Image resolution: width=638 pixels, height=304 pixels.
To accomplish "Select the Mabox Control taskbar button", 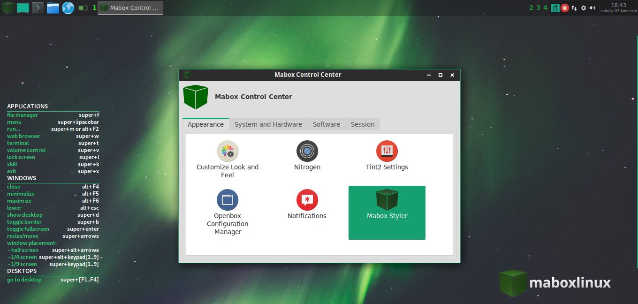I will point(130,8).
